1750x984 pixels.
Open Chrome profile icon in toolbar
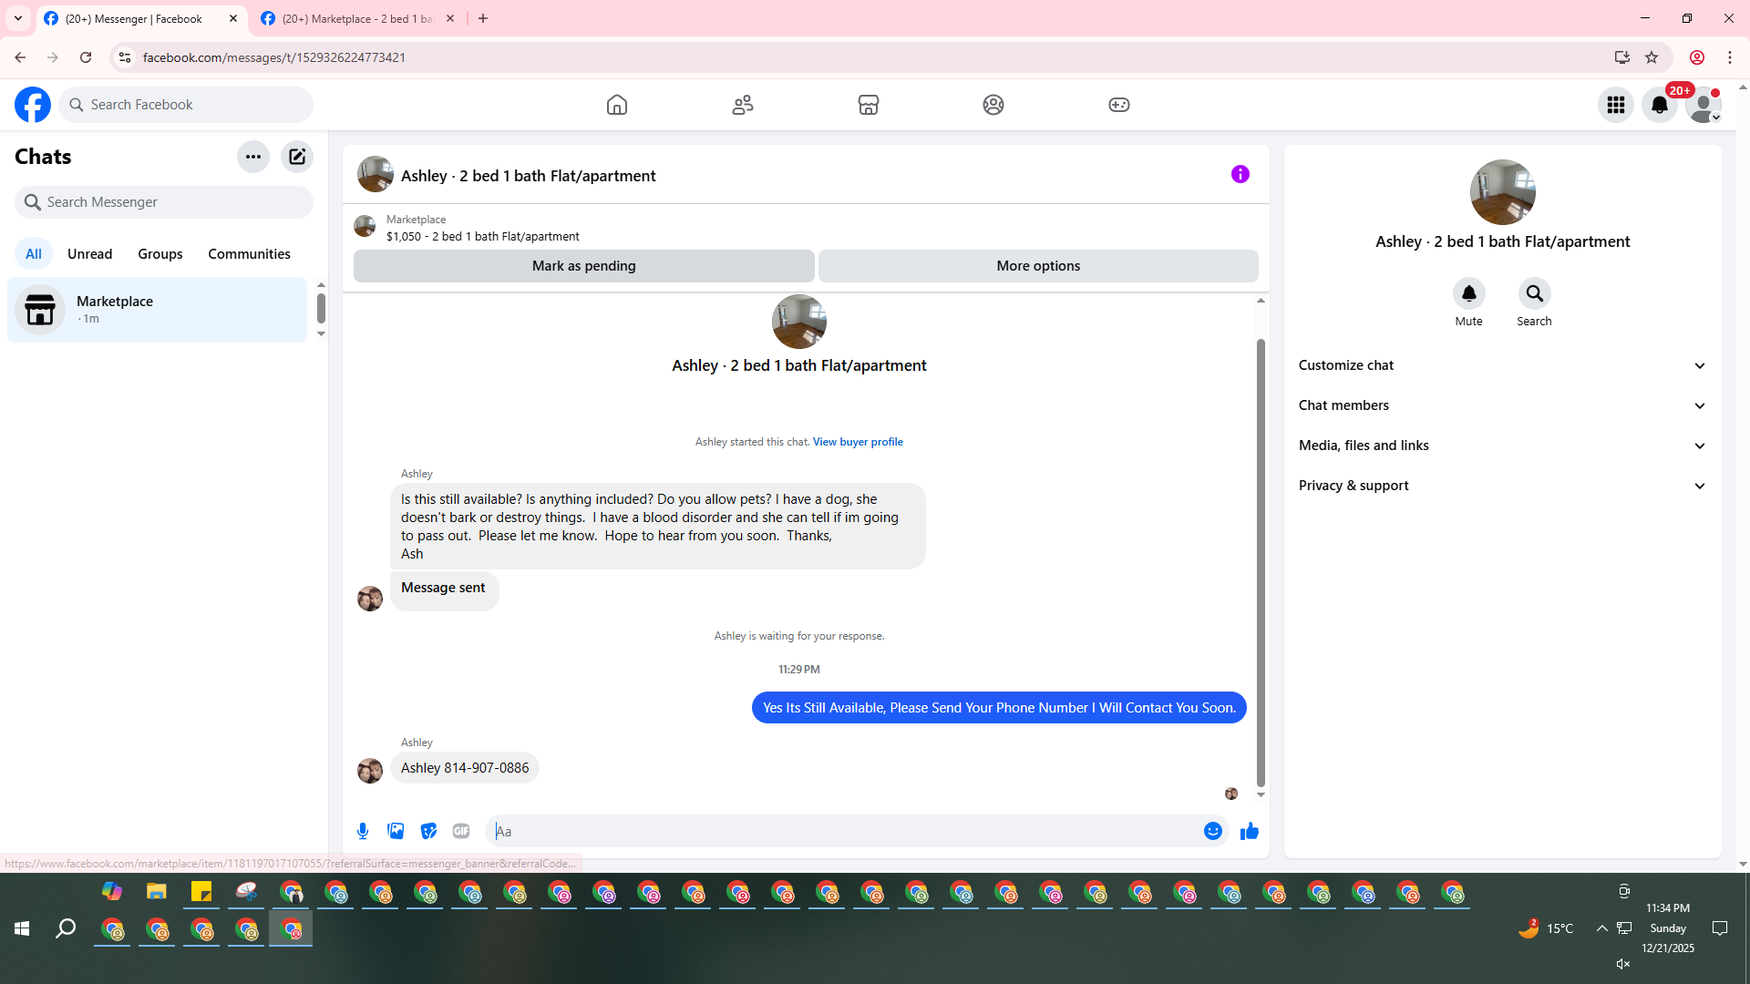[1697, 57]
